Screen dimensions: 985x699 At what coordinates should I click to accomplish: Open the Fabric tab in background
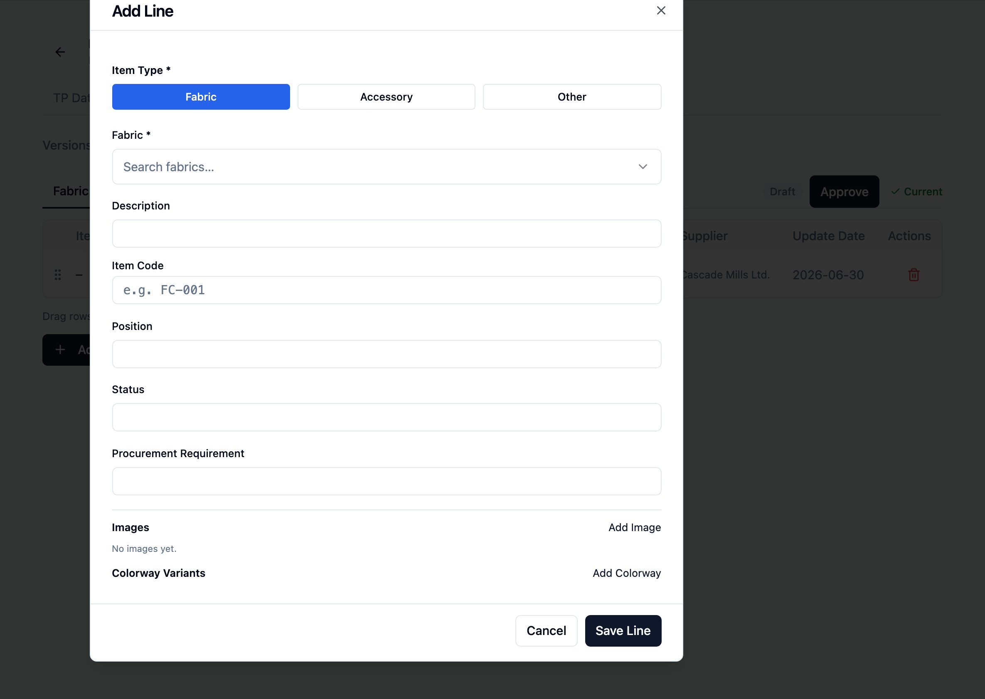tap(70, 191)
